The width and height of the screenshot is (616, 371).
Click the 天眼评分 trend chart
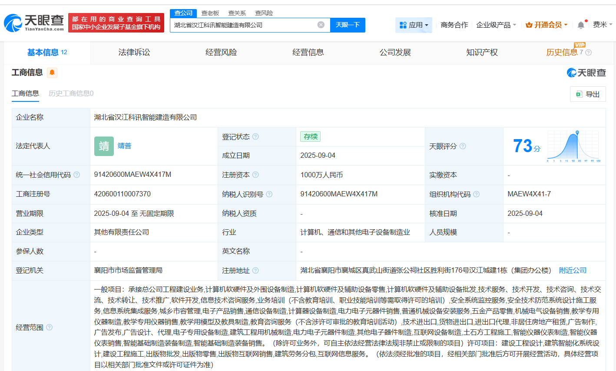(574, 146)
